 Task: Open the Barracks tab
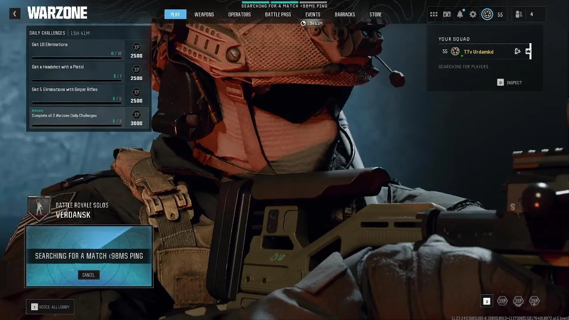coord(345,15)
